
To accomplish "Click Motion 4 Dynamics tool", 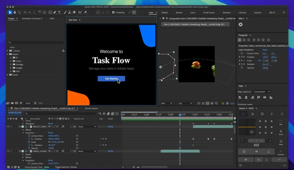I will click(x=281, y=152).
